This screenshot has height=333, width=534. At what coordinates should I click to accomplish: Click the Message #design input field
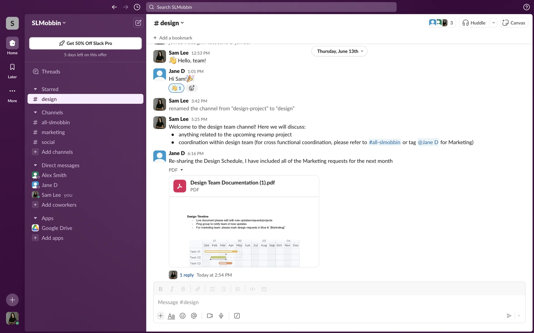[x=334, y=302]
